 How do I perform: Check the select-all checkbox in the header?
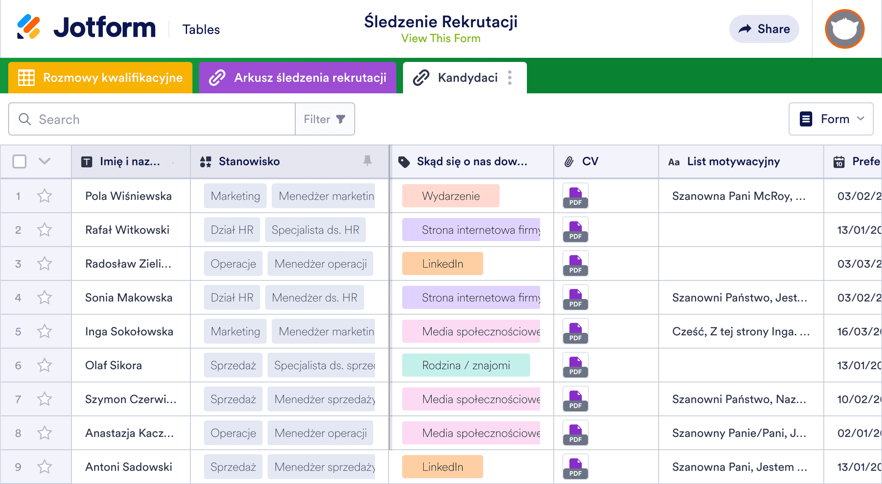(x=19, y=161)
